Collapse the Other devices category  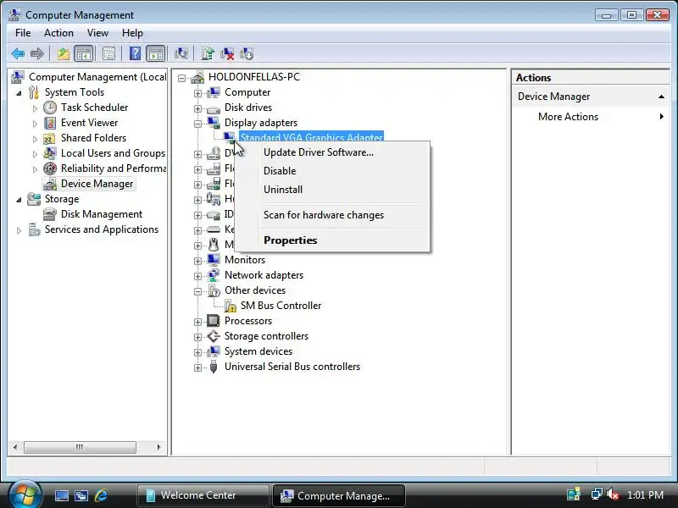197,291
